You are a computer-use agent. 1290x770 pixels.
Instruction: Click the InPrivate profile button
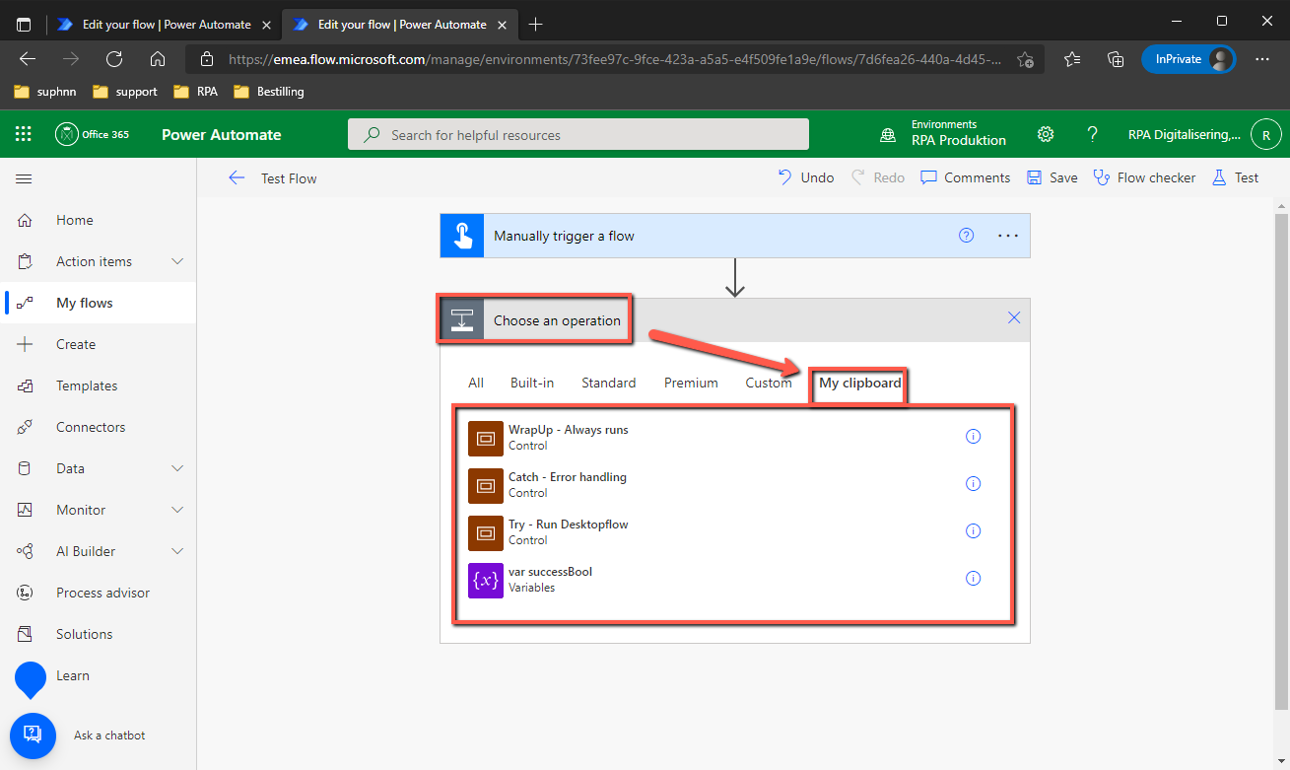(1188, 59)
